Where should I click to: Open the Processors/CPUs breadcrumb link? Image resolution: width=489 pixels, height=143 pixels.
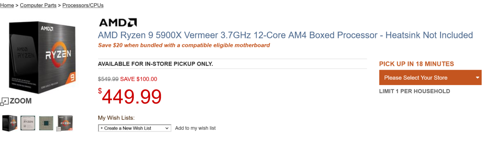tap(83, 5)
